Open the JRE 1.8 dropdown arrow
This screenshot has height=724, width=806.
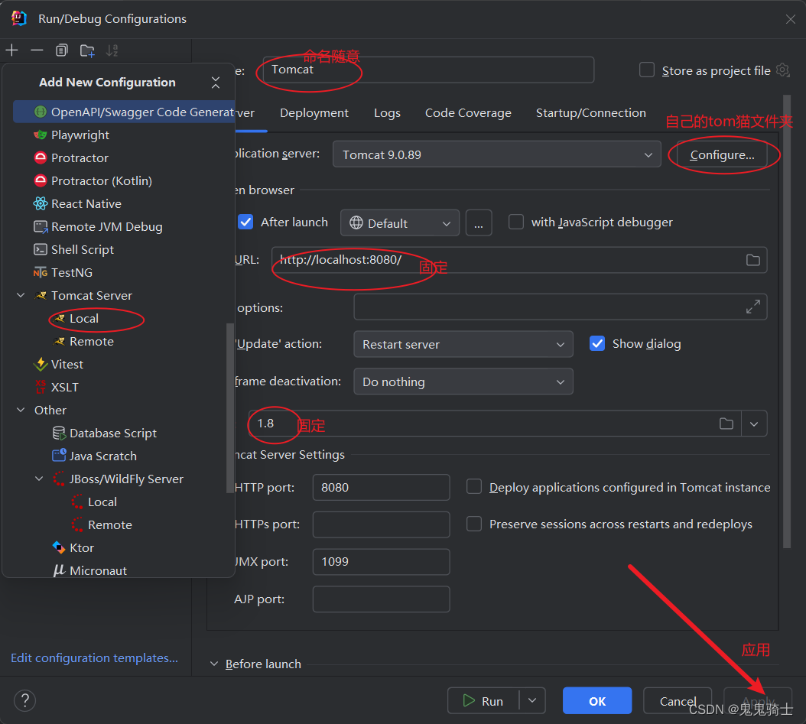pos(754,424)
